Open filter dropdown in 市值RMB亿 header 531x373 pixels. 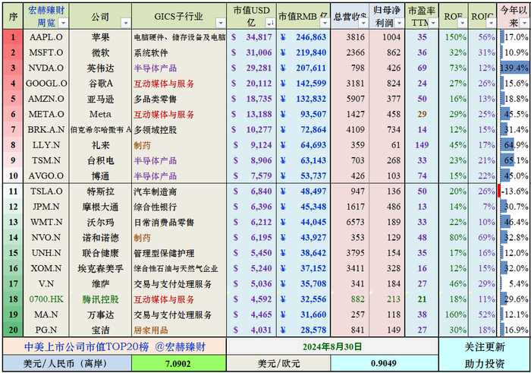point(325,23)
